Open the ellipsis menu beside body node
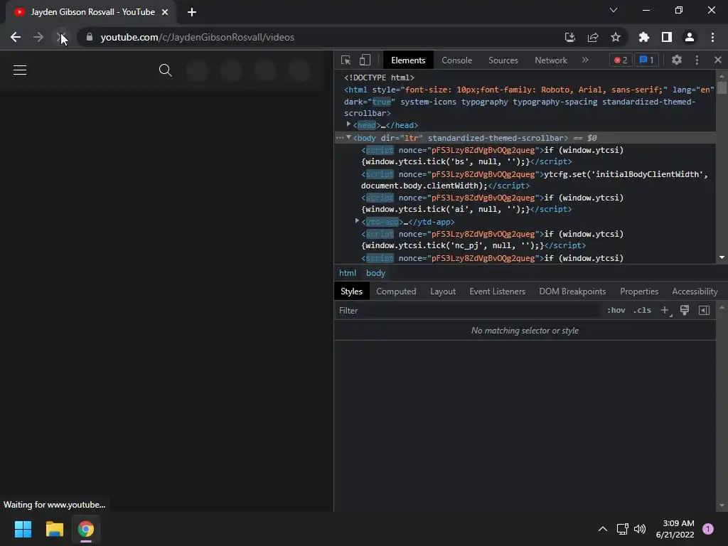 coord(340,138)
